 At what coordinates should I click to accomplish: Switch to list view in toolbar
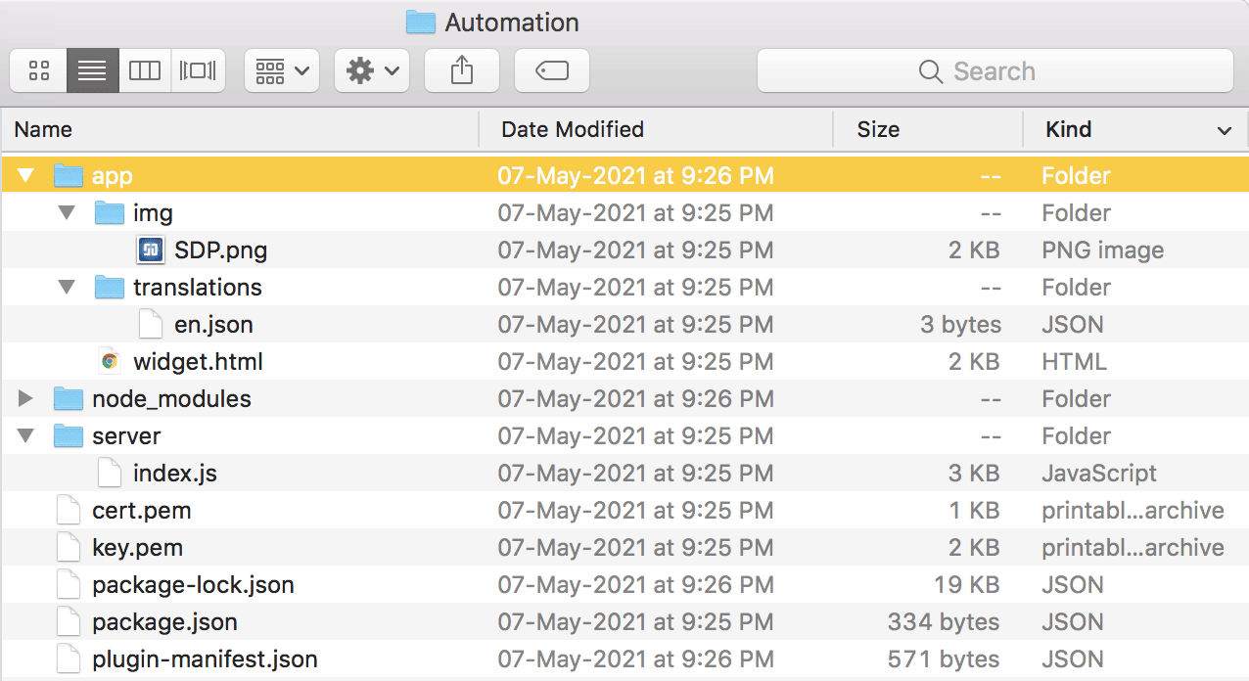click(92, 71)
